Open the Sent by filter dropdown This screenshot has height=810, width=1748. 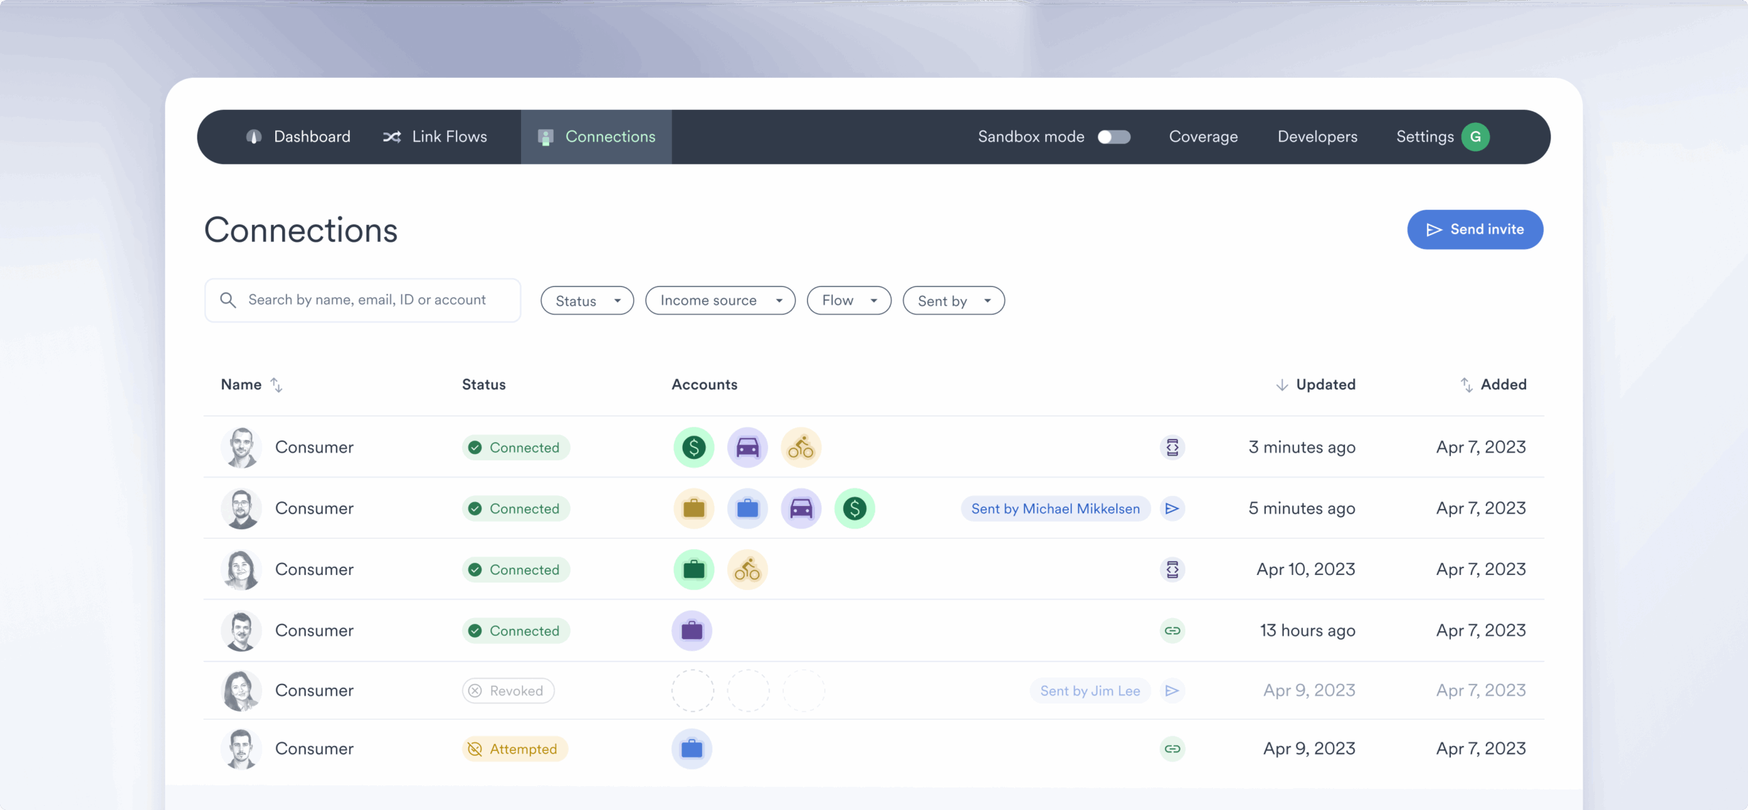(x=954, y=301)
